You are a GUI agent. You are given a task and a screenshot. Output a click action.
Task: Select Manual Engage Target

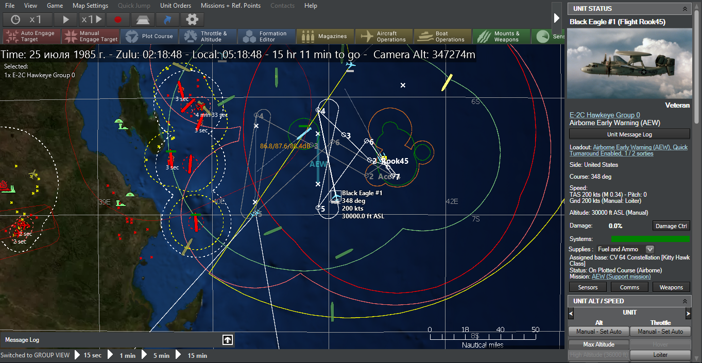coord(90,37)
